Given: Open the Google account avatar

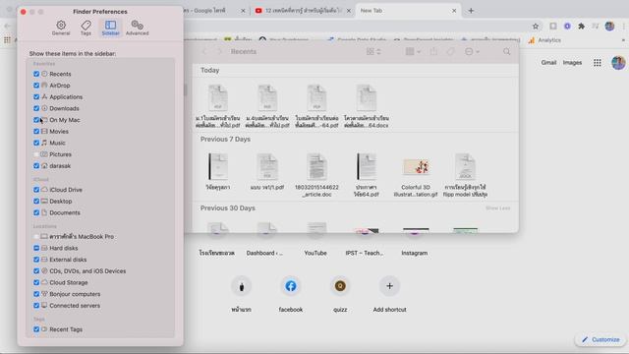Looking at the screenshot, I should [x=618, y=63].
